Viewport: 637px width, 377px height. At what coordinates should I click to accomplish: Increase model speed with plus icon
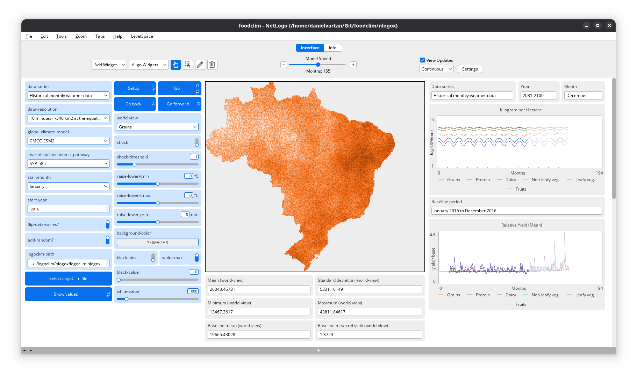click(353, 65)
